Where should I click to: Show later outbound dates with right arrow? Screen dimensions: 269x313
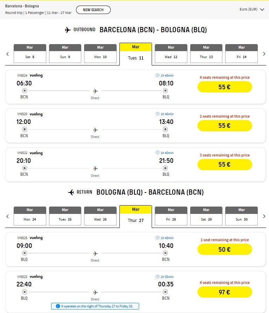[x=264, y=54]
